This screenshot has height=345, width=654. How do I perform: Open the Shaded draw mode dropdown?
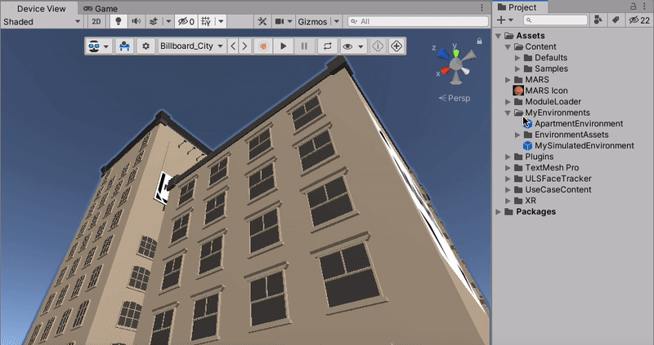point(41,21)
